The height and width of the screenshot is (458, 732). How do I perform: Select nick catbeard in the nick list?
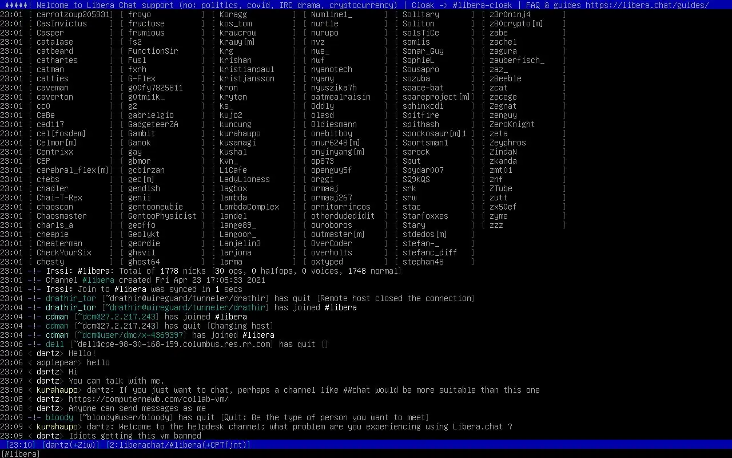(55, 51)
